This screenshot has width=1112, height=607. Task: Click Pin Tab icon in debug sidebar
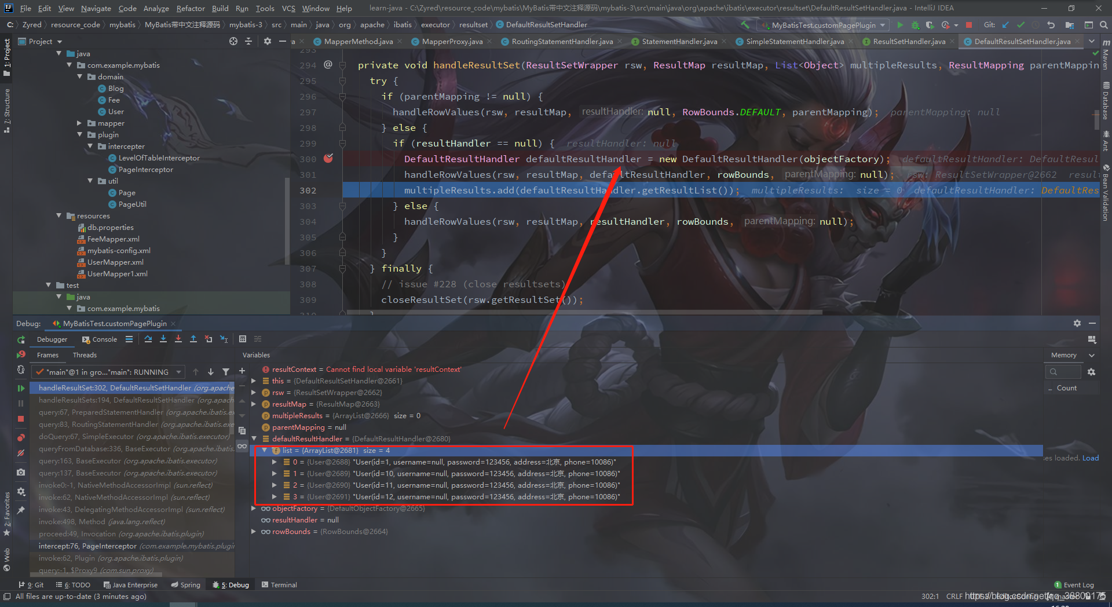click(x=21, y=510)
